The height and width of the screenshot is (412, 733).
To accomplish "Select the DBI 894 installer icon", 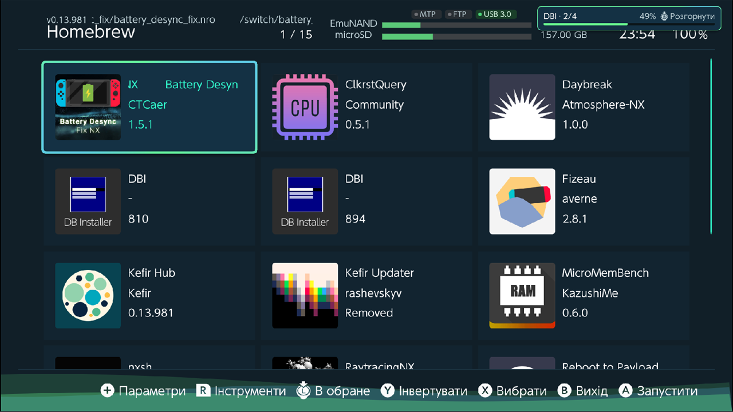I will [305, 201].
